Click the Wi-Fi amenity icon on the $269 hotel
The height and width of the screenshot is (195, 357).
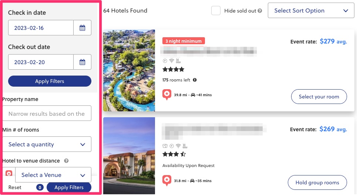178,146
